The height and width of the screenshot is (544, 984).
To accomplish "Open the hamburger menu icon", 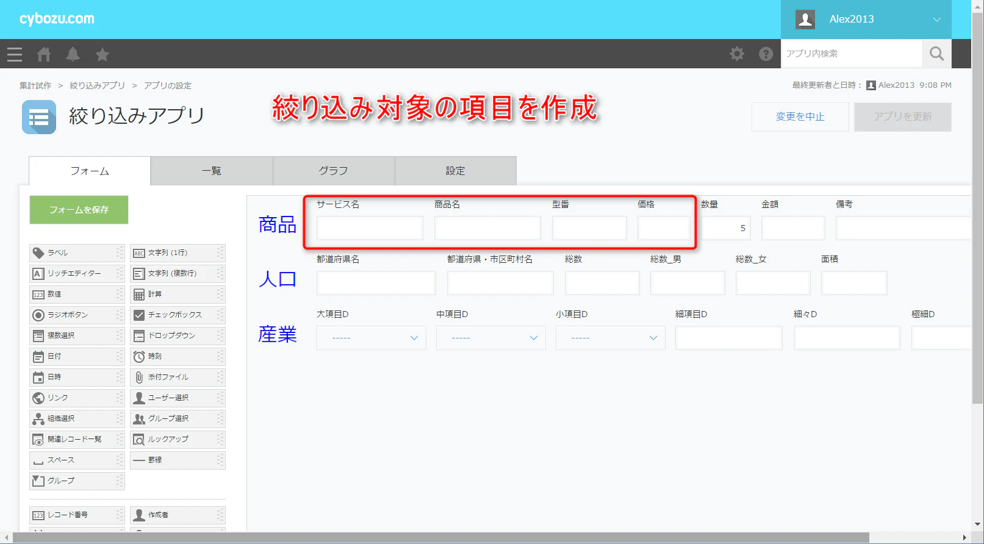I will 15,54.
